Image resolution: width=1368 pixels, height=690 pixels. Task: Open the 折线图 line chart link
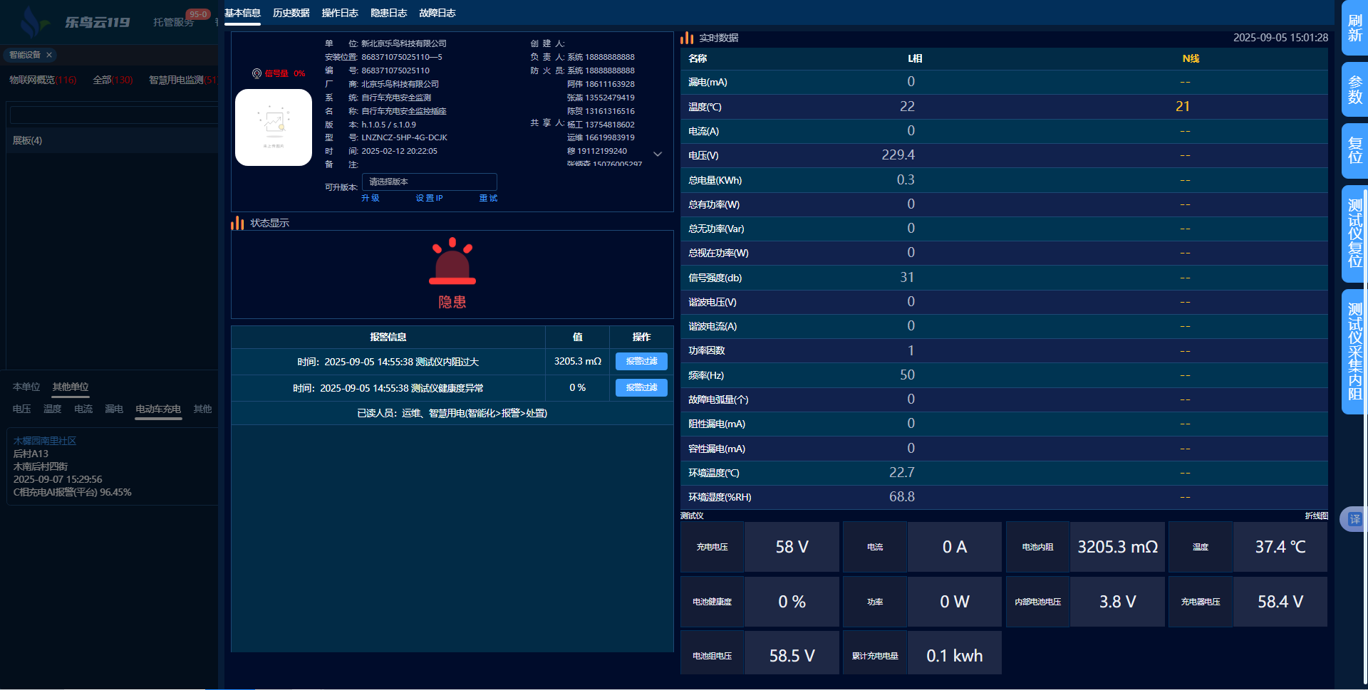[x=1316, y=516]
